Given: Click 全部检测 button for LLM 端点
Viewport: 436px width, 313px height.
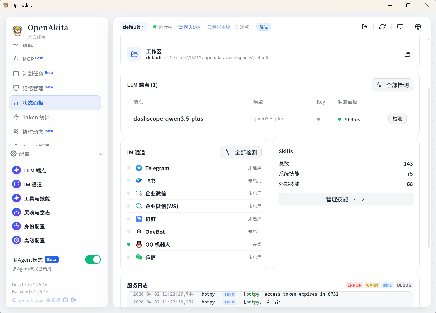Looking at the screenshot, I should click(x=392, y=85).
